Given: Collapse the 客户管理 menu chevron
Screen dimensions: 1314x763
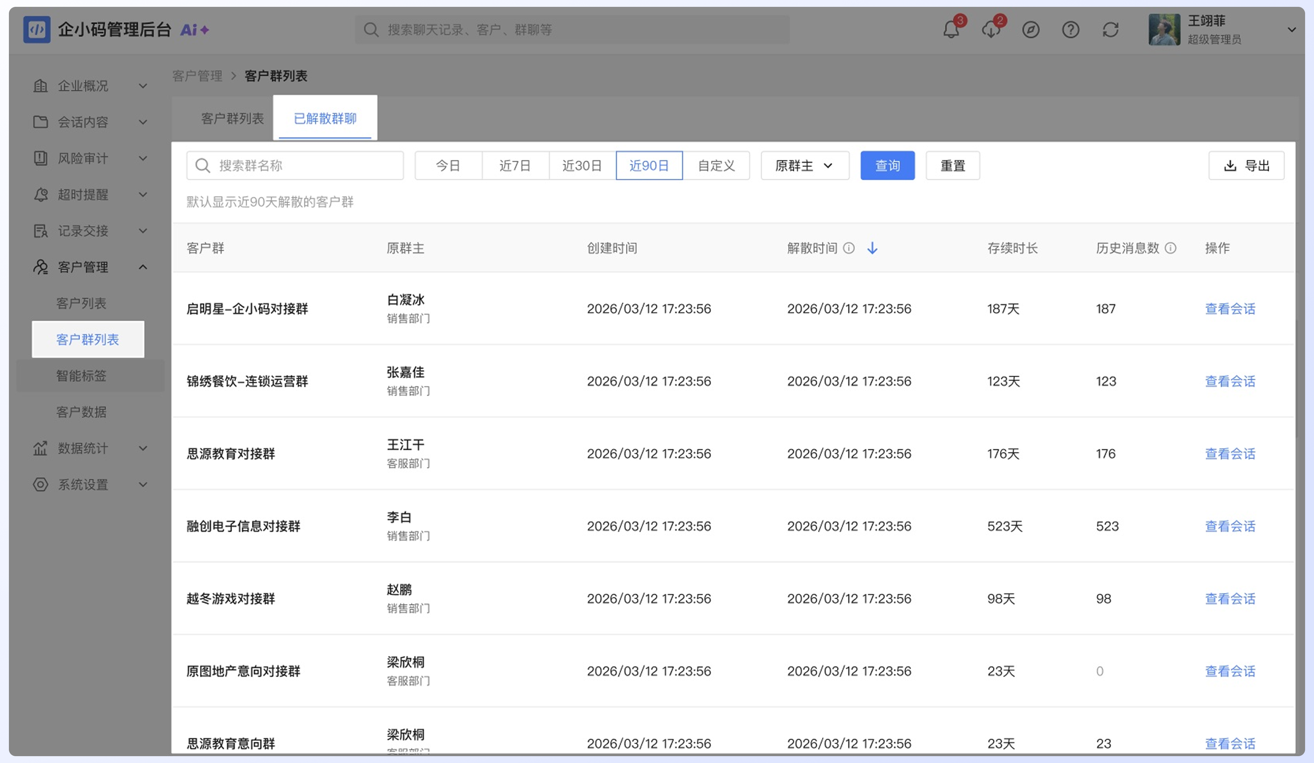Looking at the screenshot, I should [143, 267].
